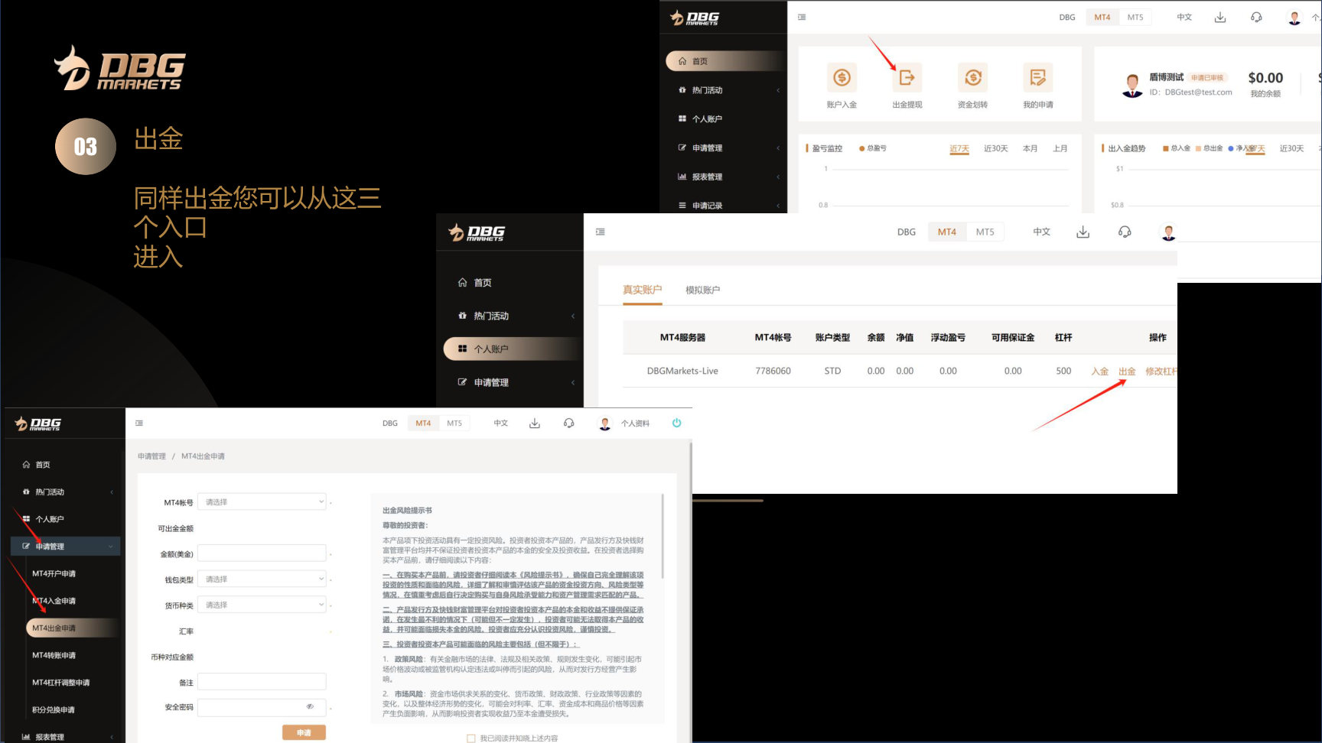Screen dimensions: 1322x743
Task: Select MT4 tab in account list window header
Action: (x=947, y=232)
